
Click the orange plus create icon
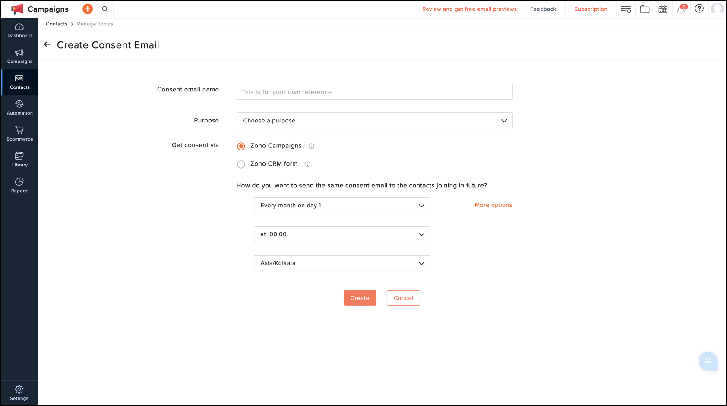pos(88,9)
